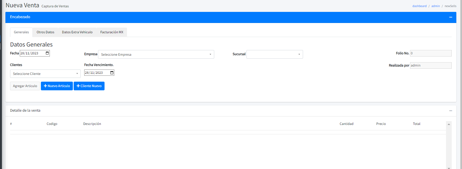Image resolution: width=462 pixels, height=169 pixels.
Task: Open the Seleccione Cliente dropdown
Action: coord(45,74)
